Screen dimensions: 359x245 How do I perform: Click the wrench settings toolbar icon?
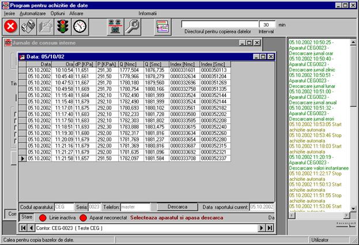(133, 26)
